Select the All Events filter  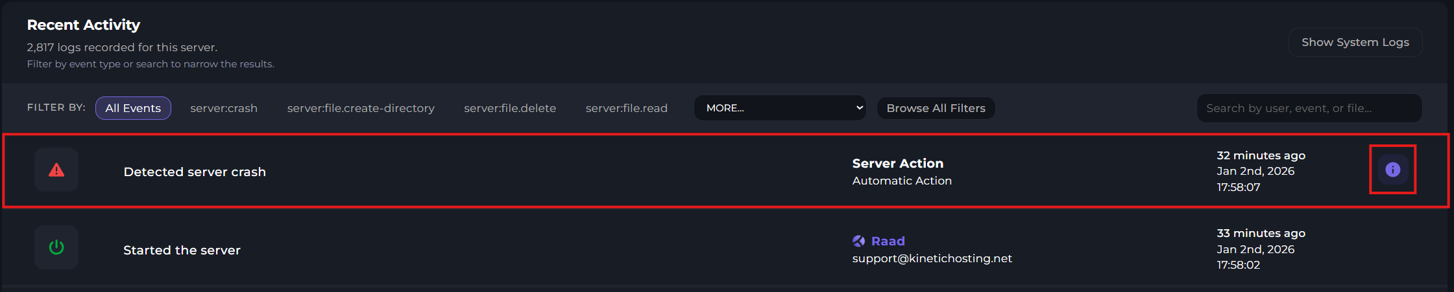(133, 108)
